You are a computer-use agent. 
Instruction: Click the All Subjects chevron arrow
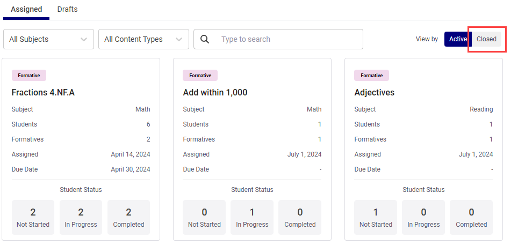(x=84, y=39)
